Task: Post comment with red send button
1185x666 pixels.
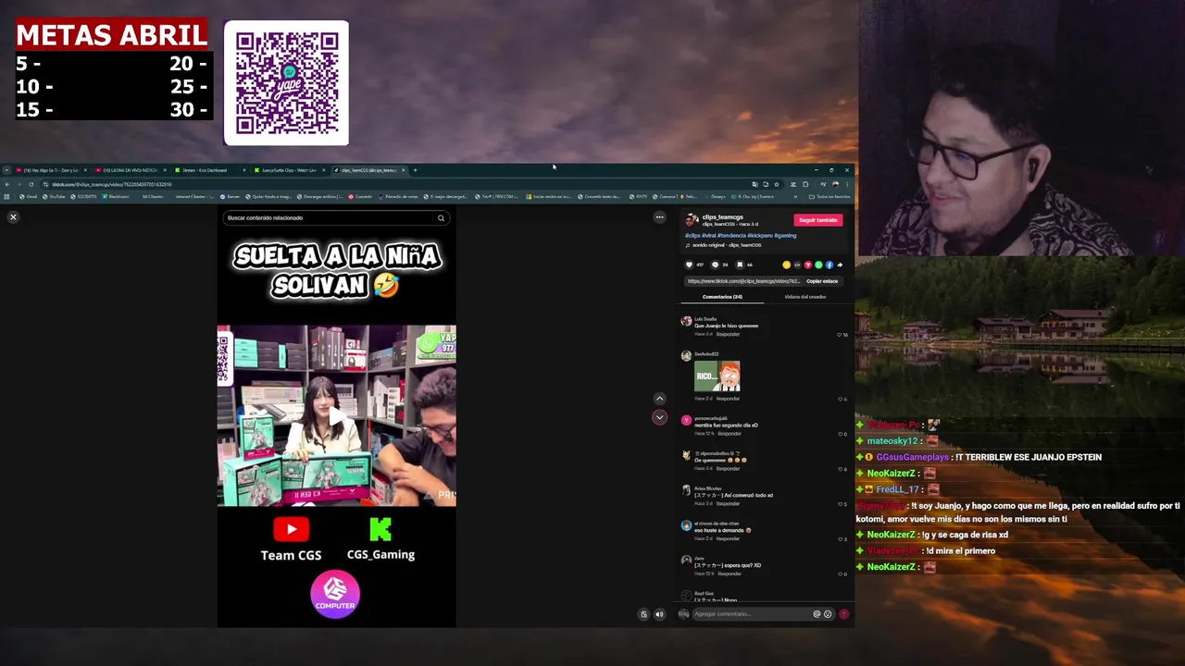Action: tap(843, 614)
